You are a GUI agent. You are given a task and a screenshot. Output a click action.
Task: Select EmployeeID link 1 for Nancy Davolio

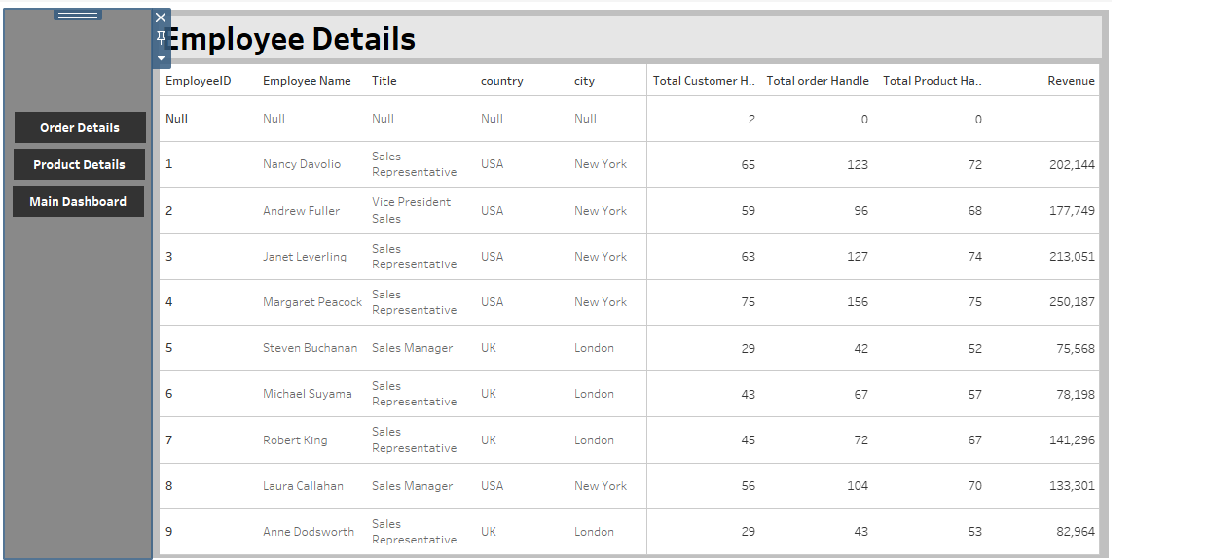pos(168,164)
